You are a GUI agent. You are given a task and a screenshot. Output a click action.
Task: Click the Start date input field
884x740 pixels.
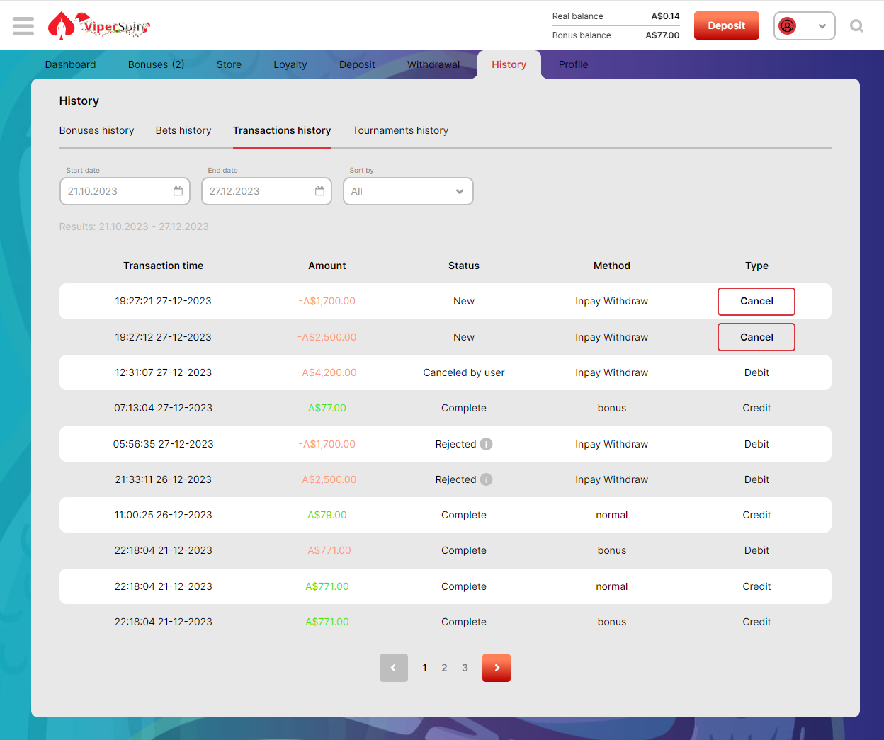[117, 191]
